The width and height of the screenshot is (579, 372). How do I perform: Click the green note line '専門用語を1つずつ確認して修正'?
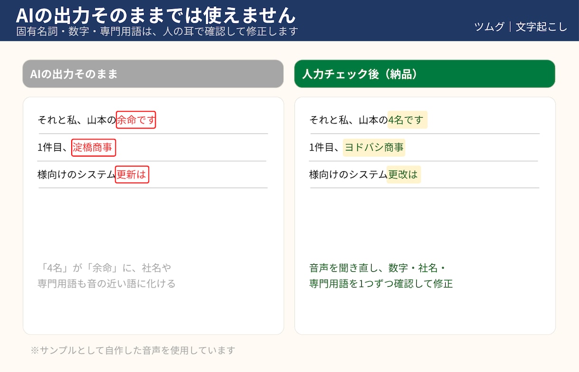click(x=381, y=284)
